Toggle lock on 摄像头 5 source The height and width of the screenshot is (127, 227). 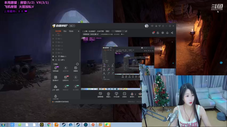pos(56,56)
